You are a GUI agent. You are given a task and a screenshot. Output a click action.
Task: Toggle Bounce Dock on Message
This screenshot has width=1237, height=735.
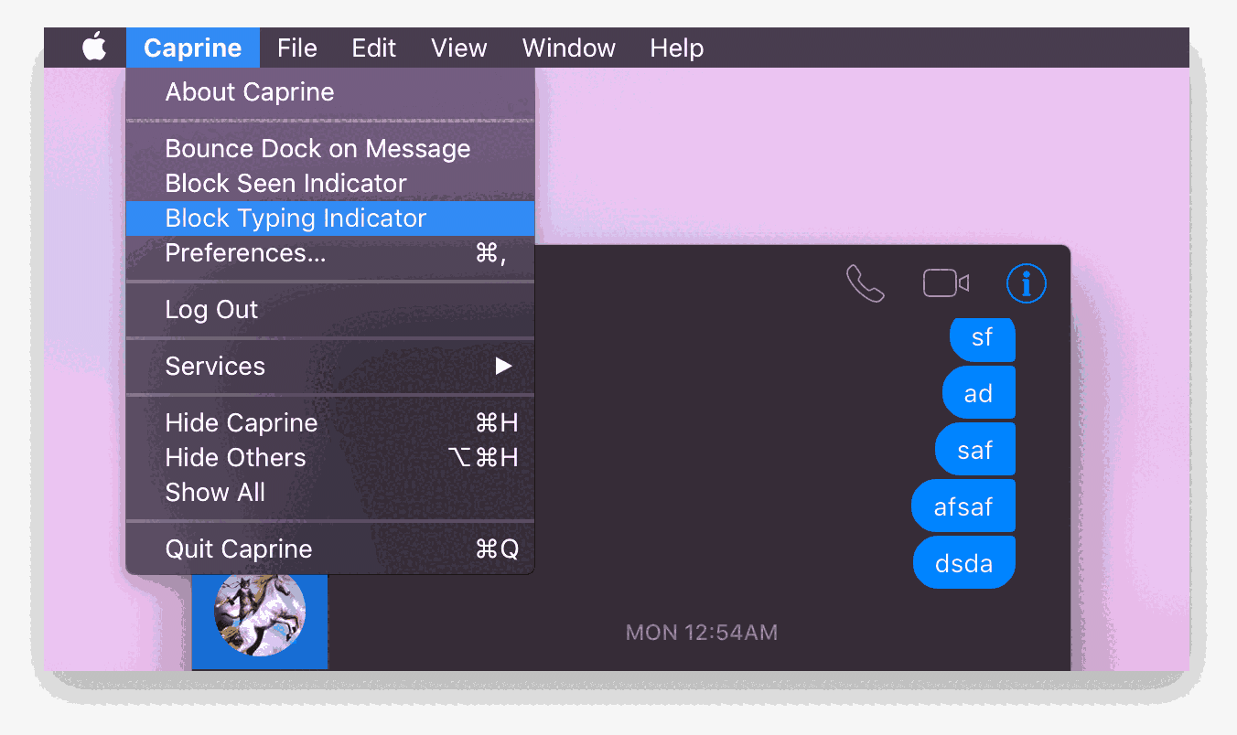[317, 148]
